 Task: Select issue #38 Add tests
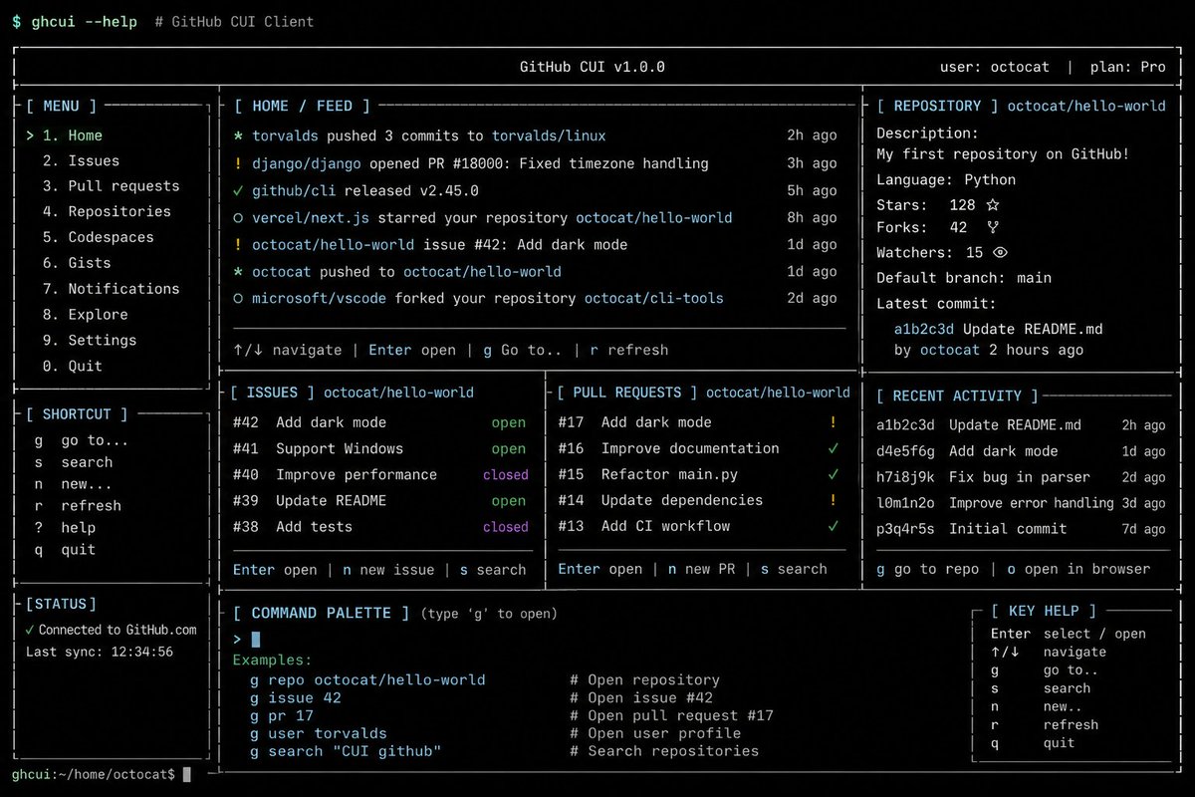click(x=380, y=526)
